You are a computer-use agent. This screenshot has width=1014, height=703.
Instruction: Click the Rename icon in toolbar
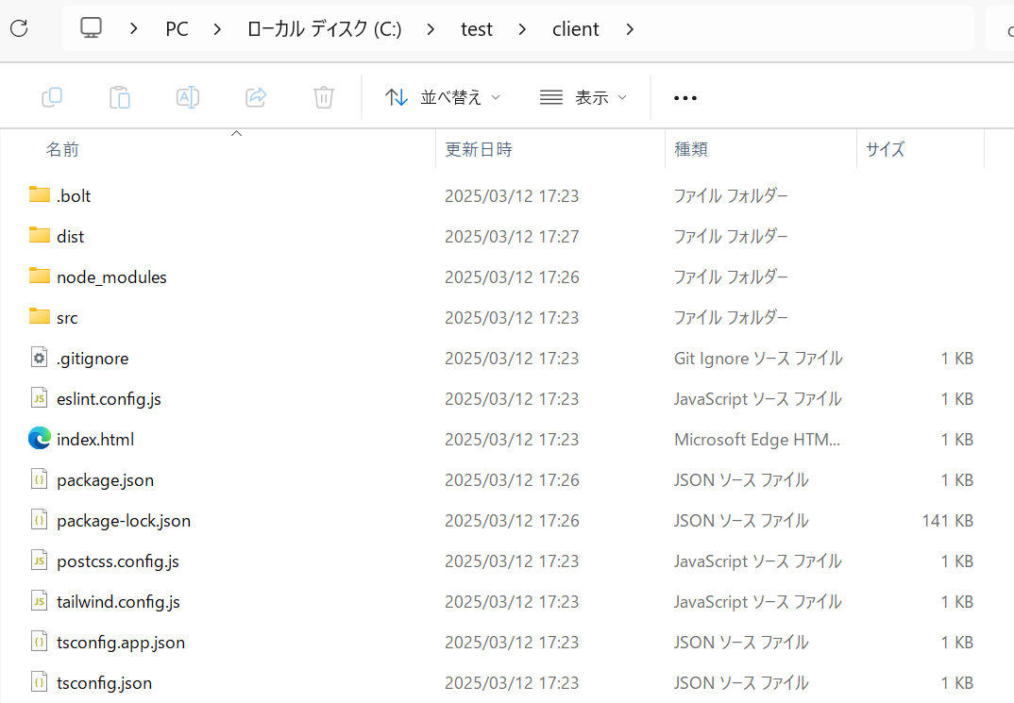pos(188,97)
